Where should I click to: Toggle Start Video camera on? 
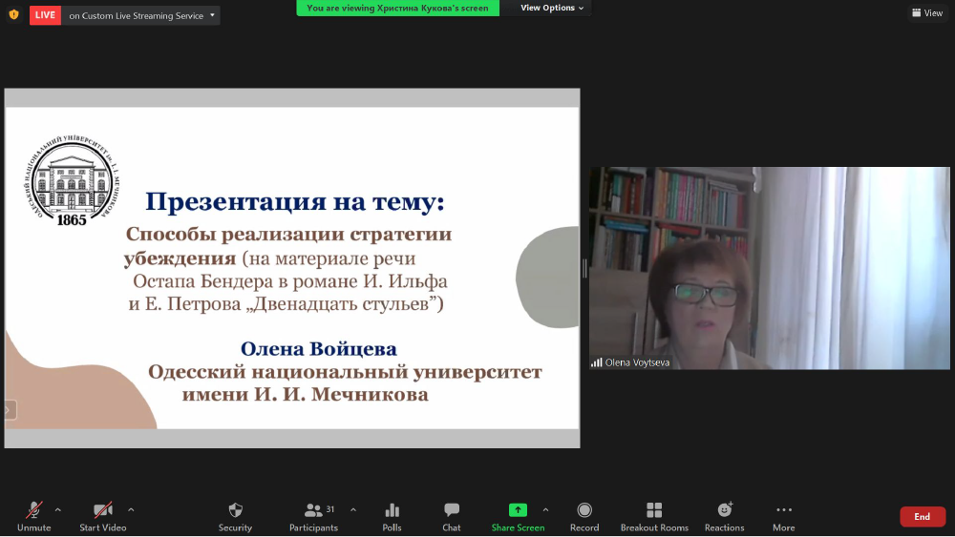pyautogui.click(x=102, y=516)
